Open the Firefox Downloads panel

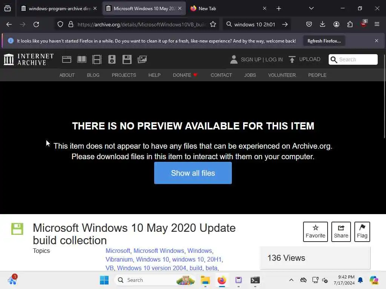[x=323, y=24]
